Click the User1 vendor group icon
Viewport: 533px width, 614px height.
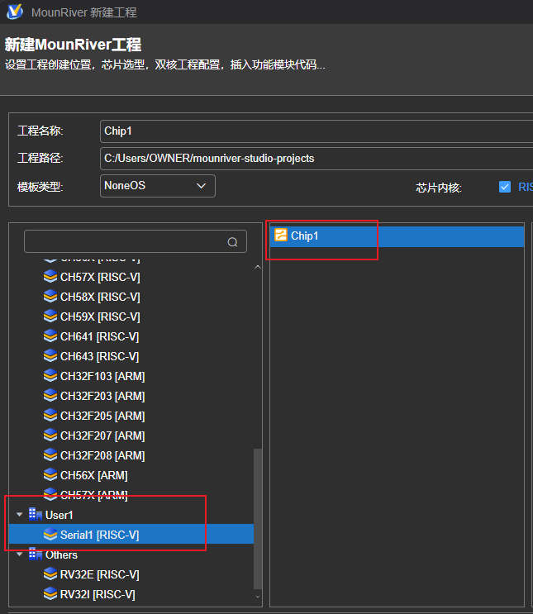click(x=36, y=515)
